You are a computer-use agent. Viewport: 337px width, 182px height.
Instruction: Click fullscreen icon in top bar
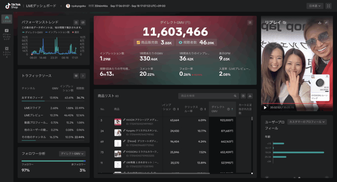(328, 6)
